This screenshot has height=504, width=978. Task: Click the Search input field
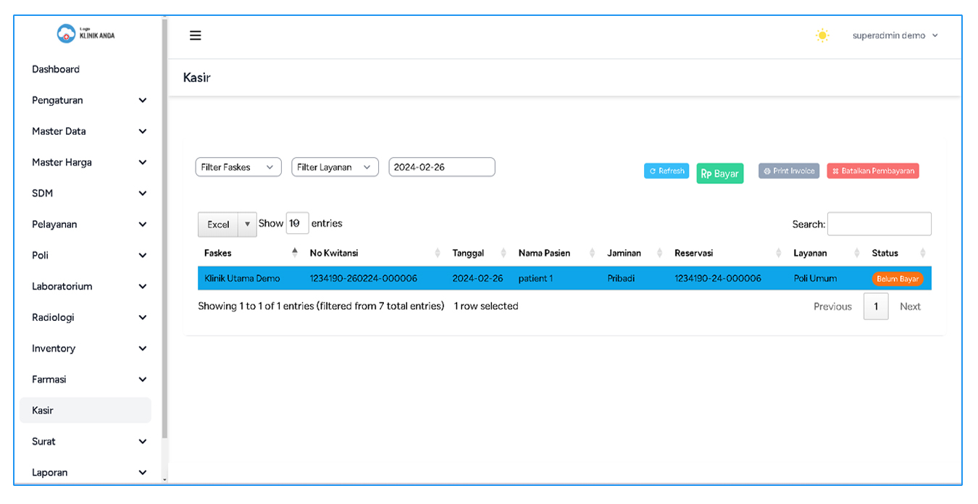coord(879,224)
